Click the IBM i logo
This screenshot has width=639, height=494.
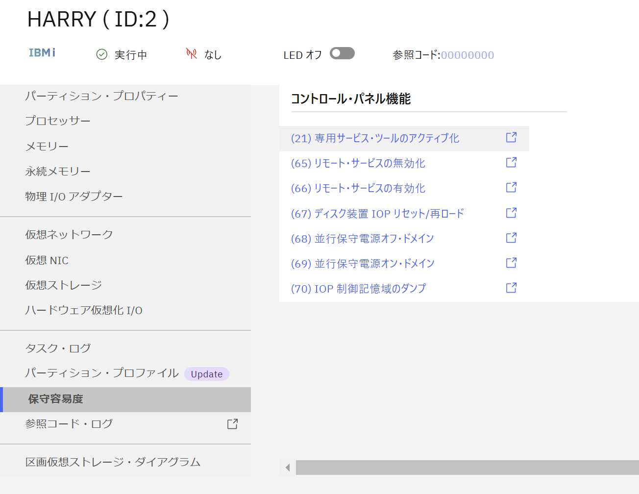(x=42, y=52)
